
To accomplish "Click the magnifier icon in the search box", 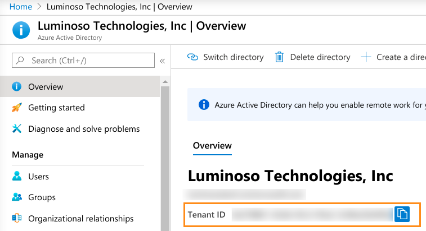I will click(x=20, y=60).
